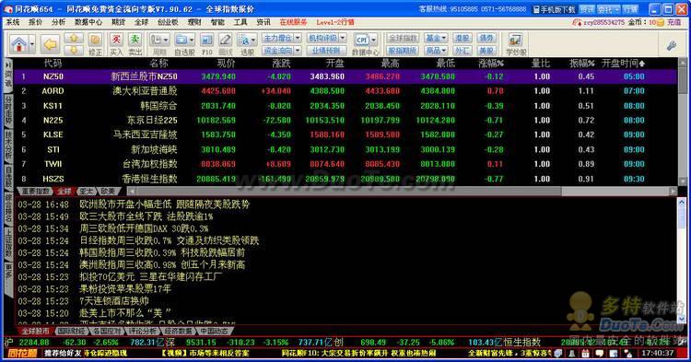Go back with the yellow arrow icon
This screenshot has width=691, height=362.
tap(51, 44)
